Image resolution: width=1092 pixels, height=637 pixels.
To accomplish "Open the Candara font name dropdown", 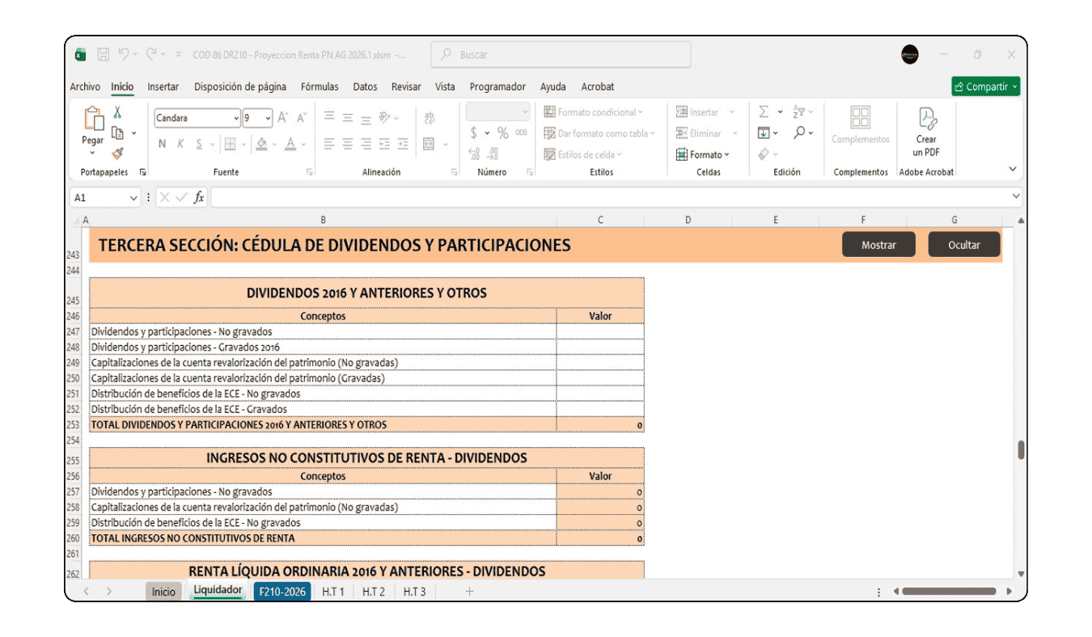I will pos(236,117).
